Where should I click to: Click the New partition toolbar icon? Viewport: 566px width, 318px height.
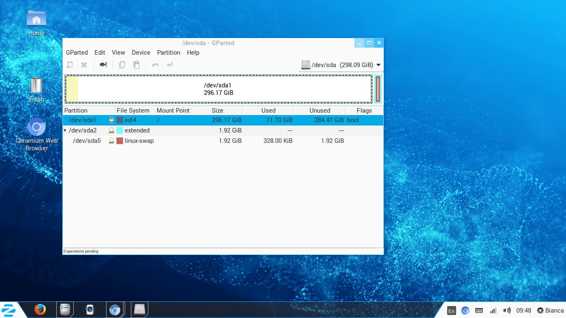click(x=70, y=65)
